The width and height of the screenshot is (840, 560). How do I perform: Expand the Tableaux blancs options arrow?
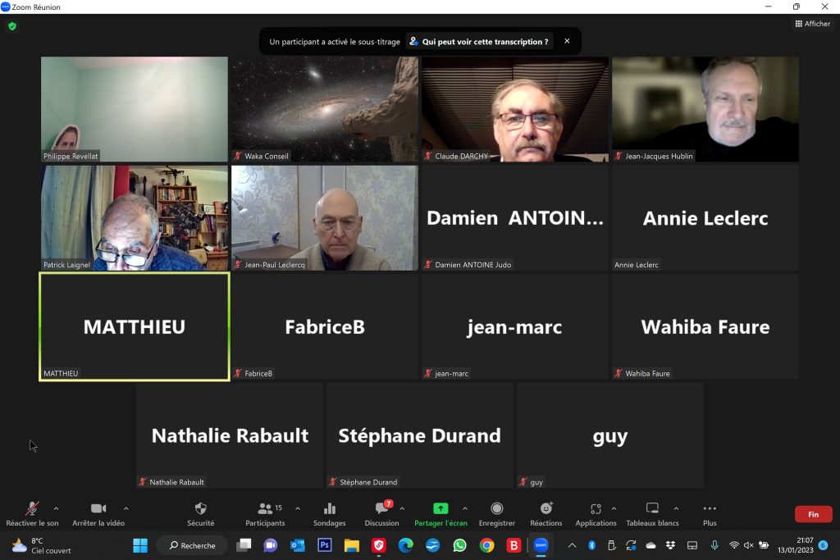coord(676,508)
